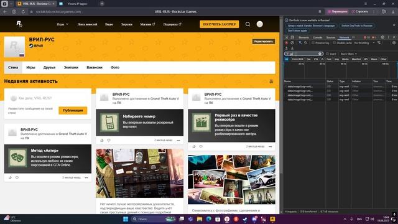
Task: Click the Публикация post button
Action: (73, 111)
